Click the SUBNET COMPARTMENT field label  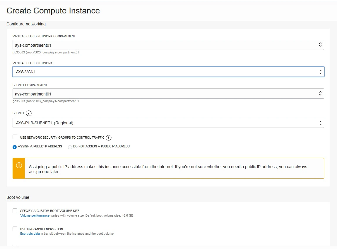30,85
